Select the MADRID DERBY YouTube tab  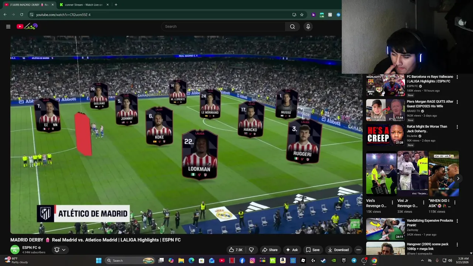click(29, 5)
